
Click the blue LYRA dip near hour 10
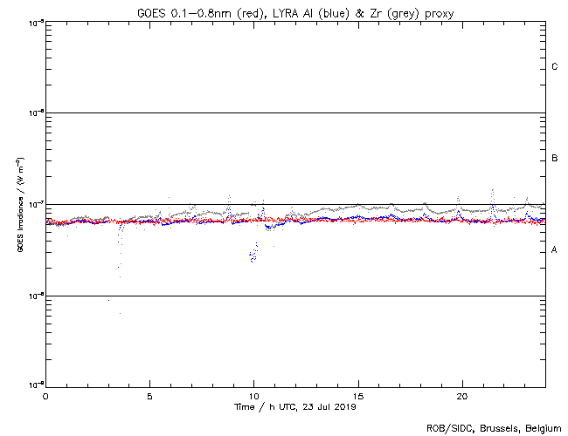[x=253, y=255]
